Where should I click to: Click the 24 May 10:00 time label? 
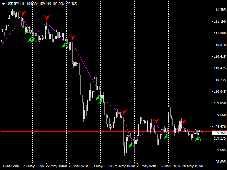click(x=124, y=166)
